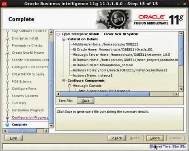Select BI Domain Name bifoundation_domain row
Viewport: 189px width, 151px height.
103,65
